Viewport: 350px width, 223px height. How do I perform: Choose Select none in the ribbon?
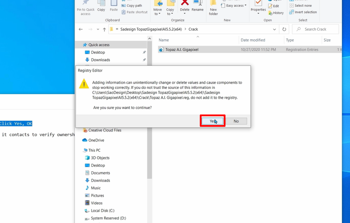point(300,6)
